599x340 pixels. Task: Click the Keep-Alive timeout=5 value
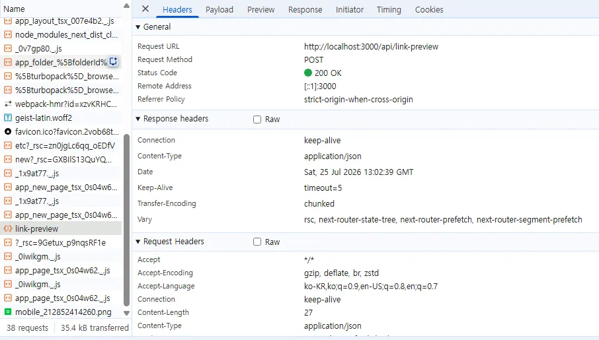click(x=323, y=188)
